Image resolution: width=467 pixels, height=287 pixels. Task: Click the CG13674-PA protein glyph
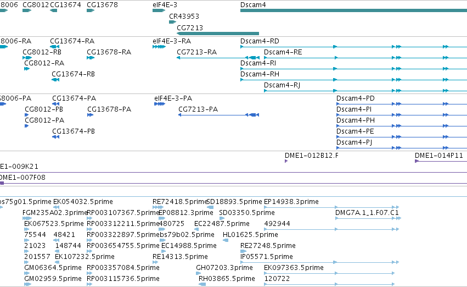[x=55, y=104]
